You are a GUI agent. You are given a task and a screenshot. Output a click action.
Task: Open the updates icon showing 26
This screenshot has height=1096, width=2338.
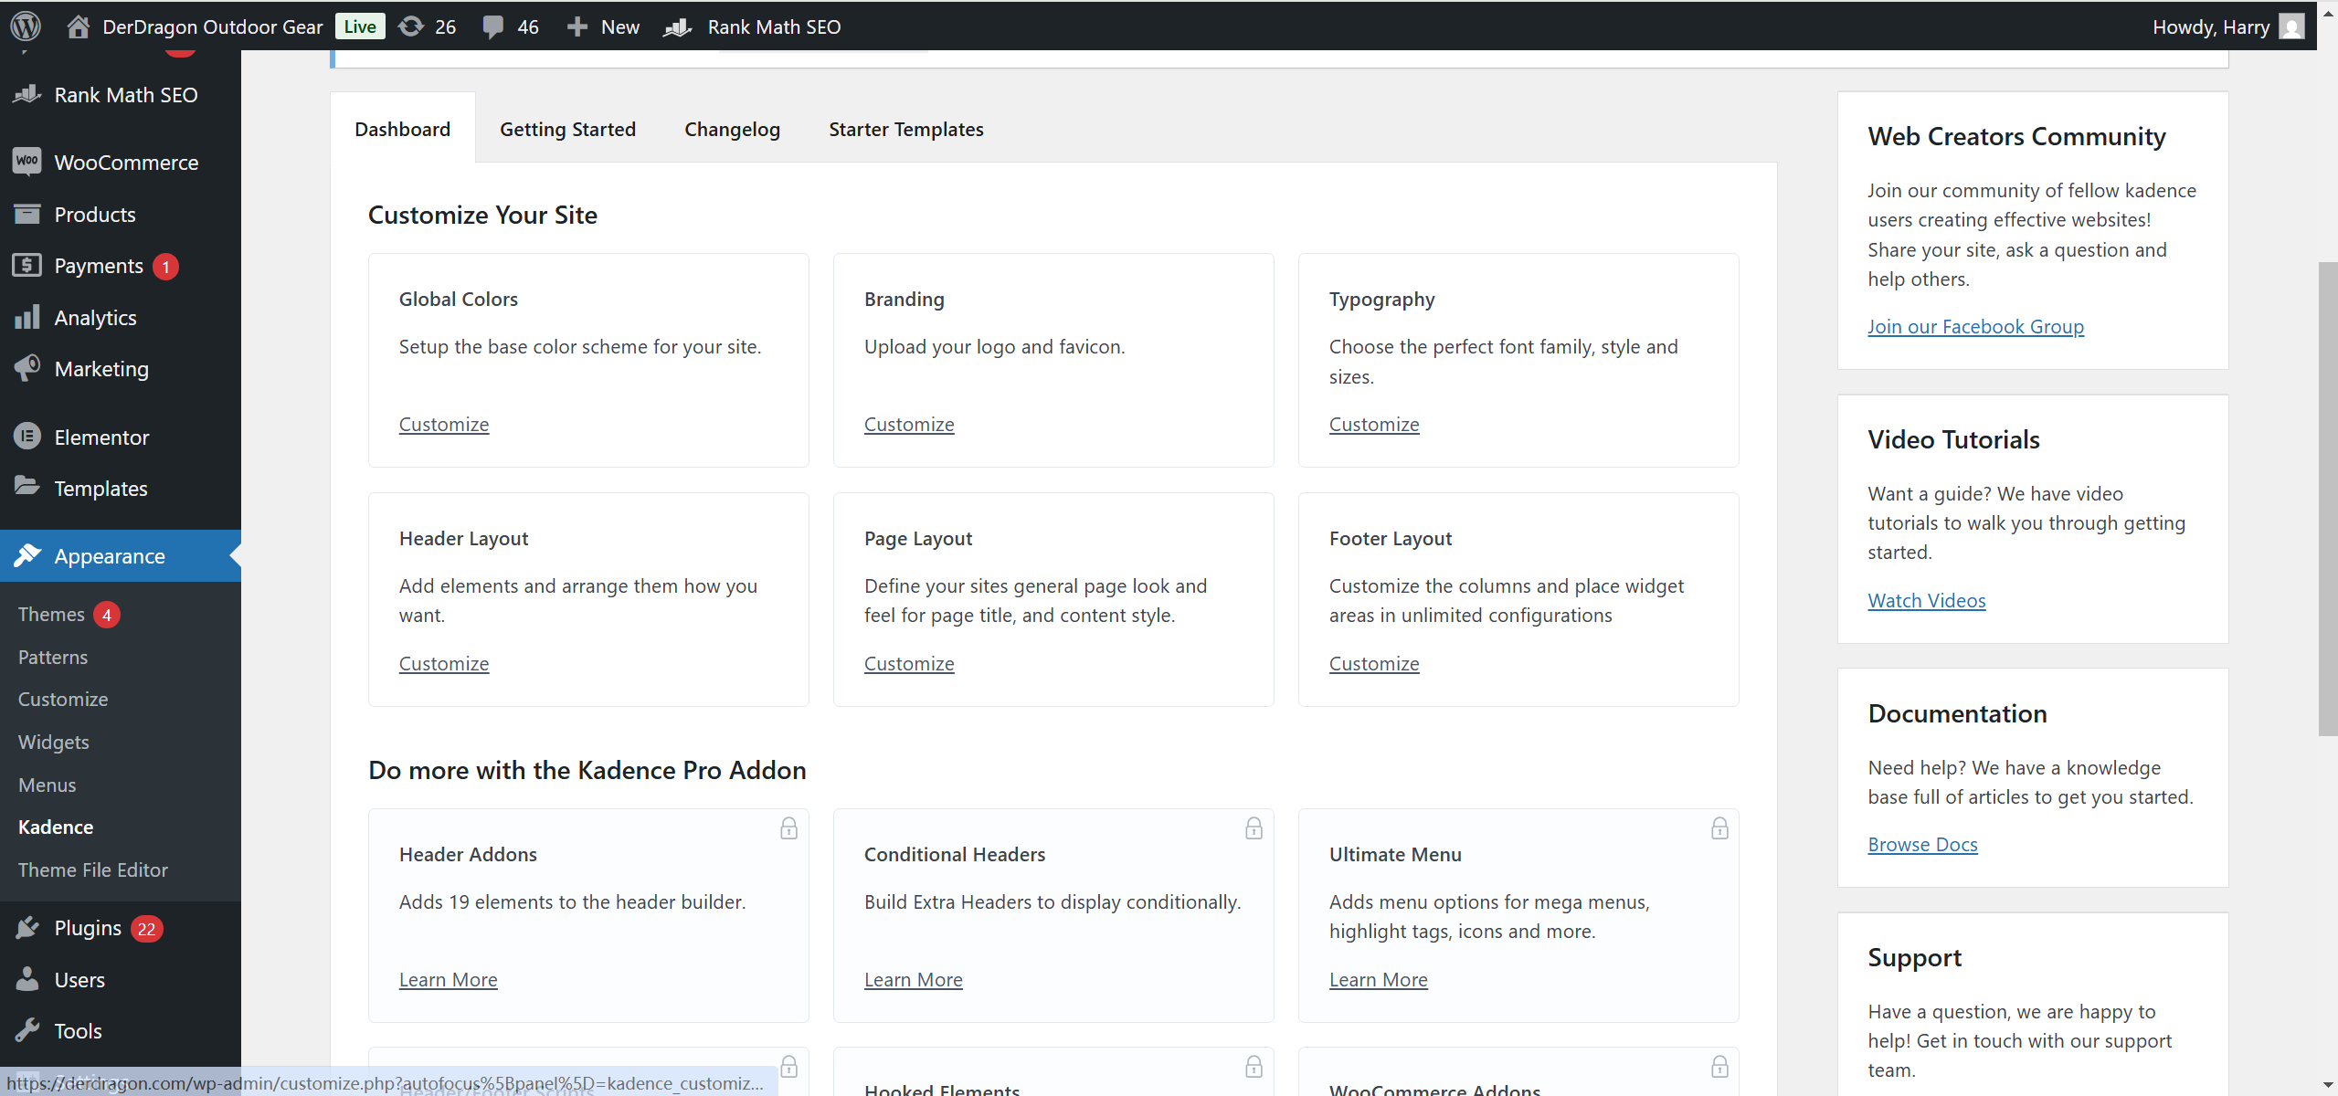413,26
